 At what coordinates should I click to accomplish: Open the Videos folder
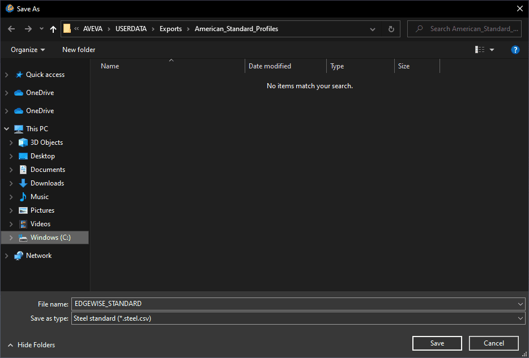coord(40,223)
